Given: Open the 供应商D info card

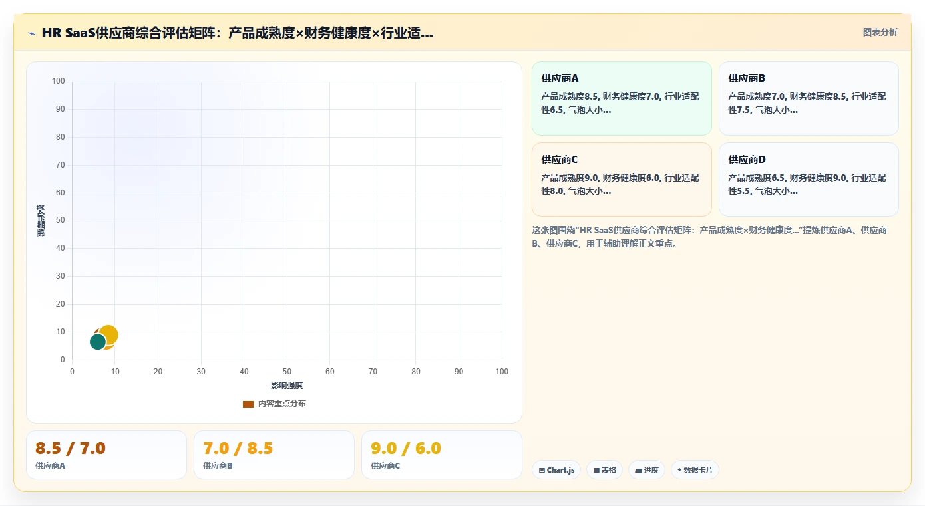Looking at the screenshot, I should (x=809, y=180).
